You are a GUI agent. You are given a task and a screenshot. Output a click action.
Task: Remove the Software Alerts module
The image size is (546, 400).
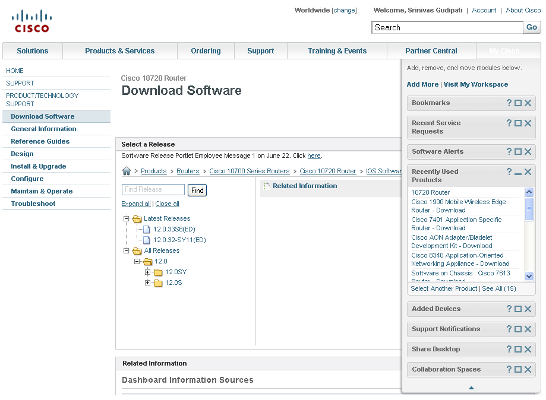[x=528, y=152]
